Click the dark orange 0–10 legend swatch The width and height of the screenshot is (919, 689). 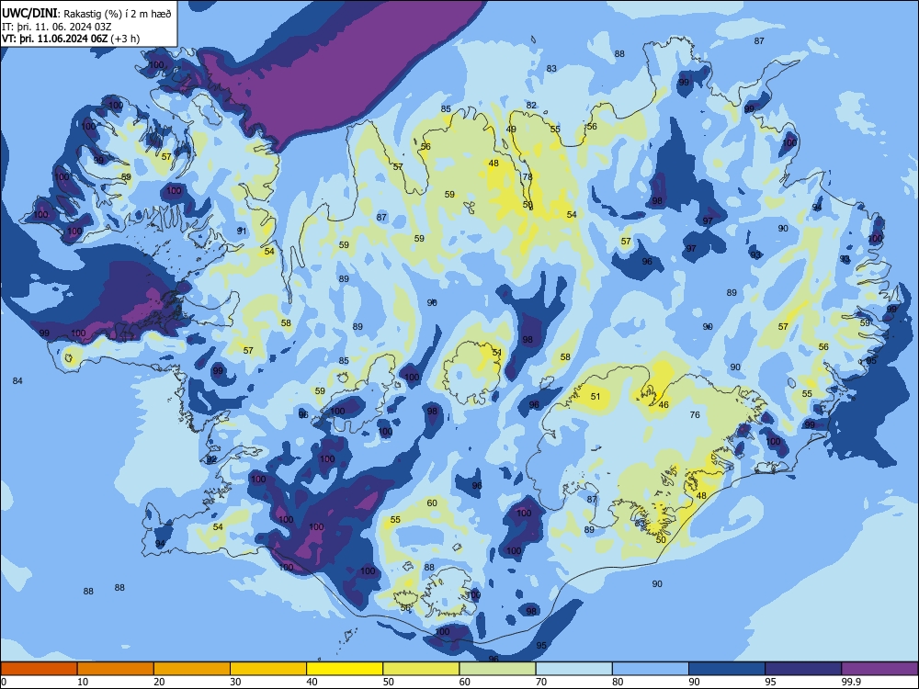(39, 669)
